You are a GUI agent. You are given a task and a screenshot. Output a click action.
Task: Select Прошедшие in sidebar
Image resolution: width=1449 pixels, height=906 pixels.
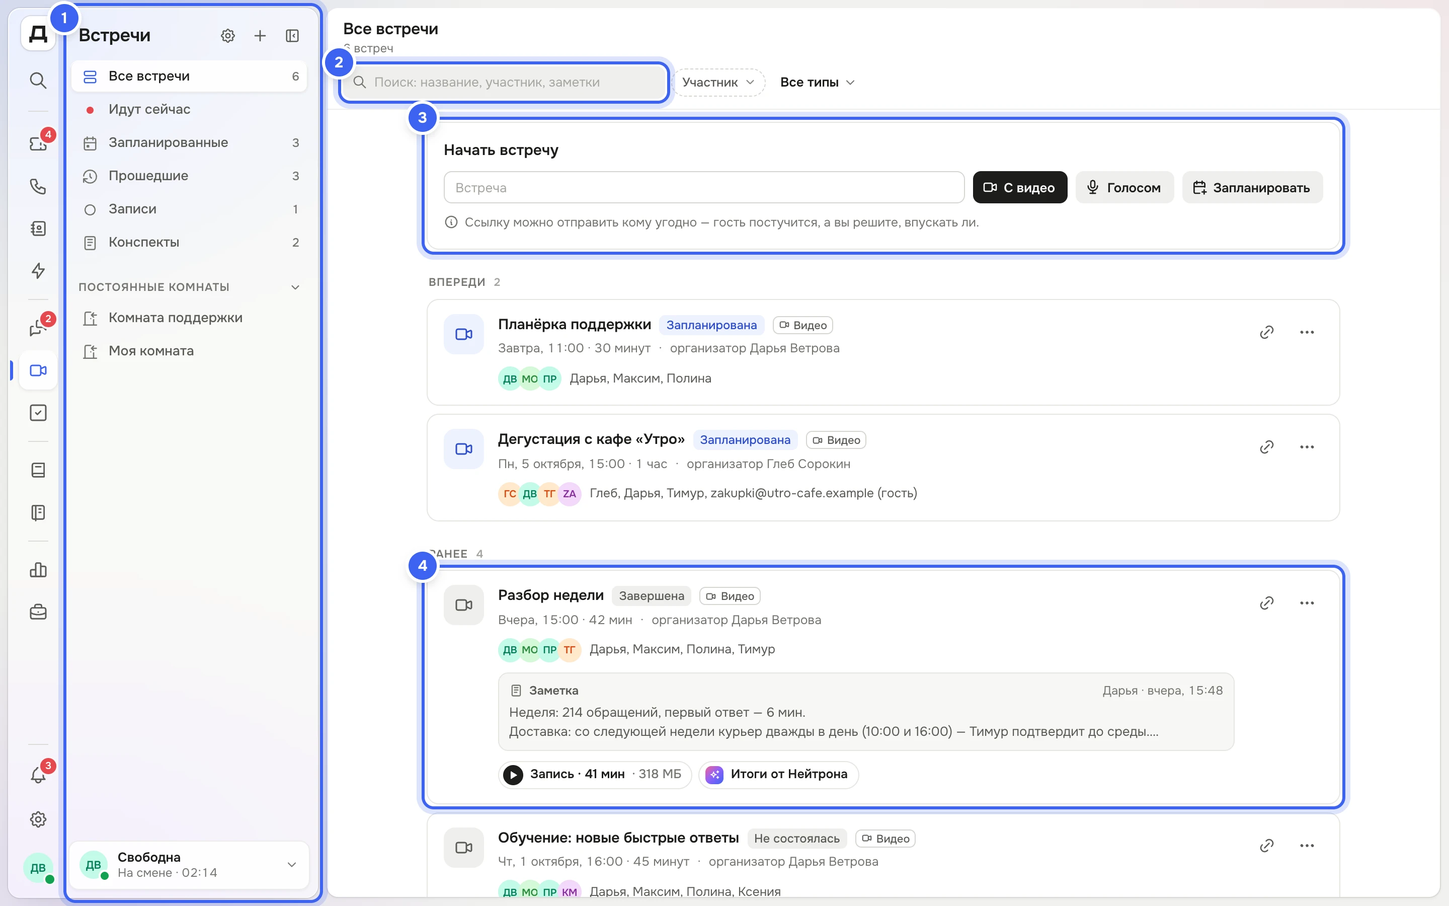(189, 176)
